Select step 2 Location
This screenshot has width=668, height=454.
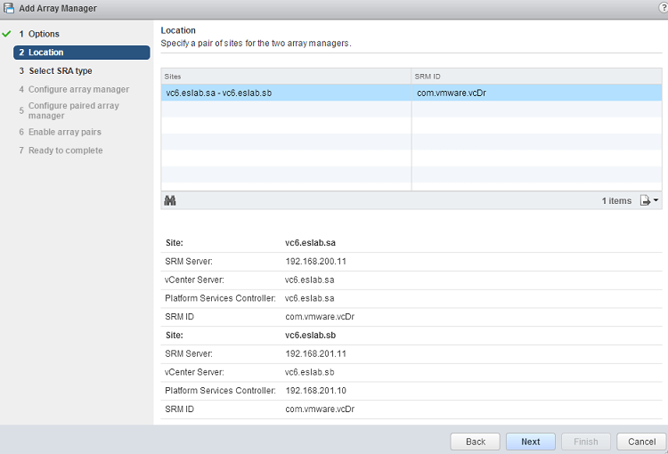45,53
